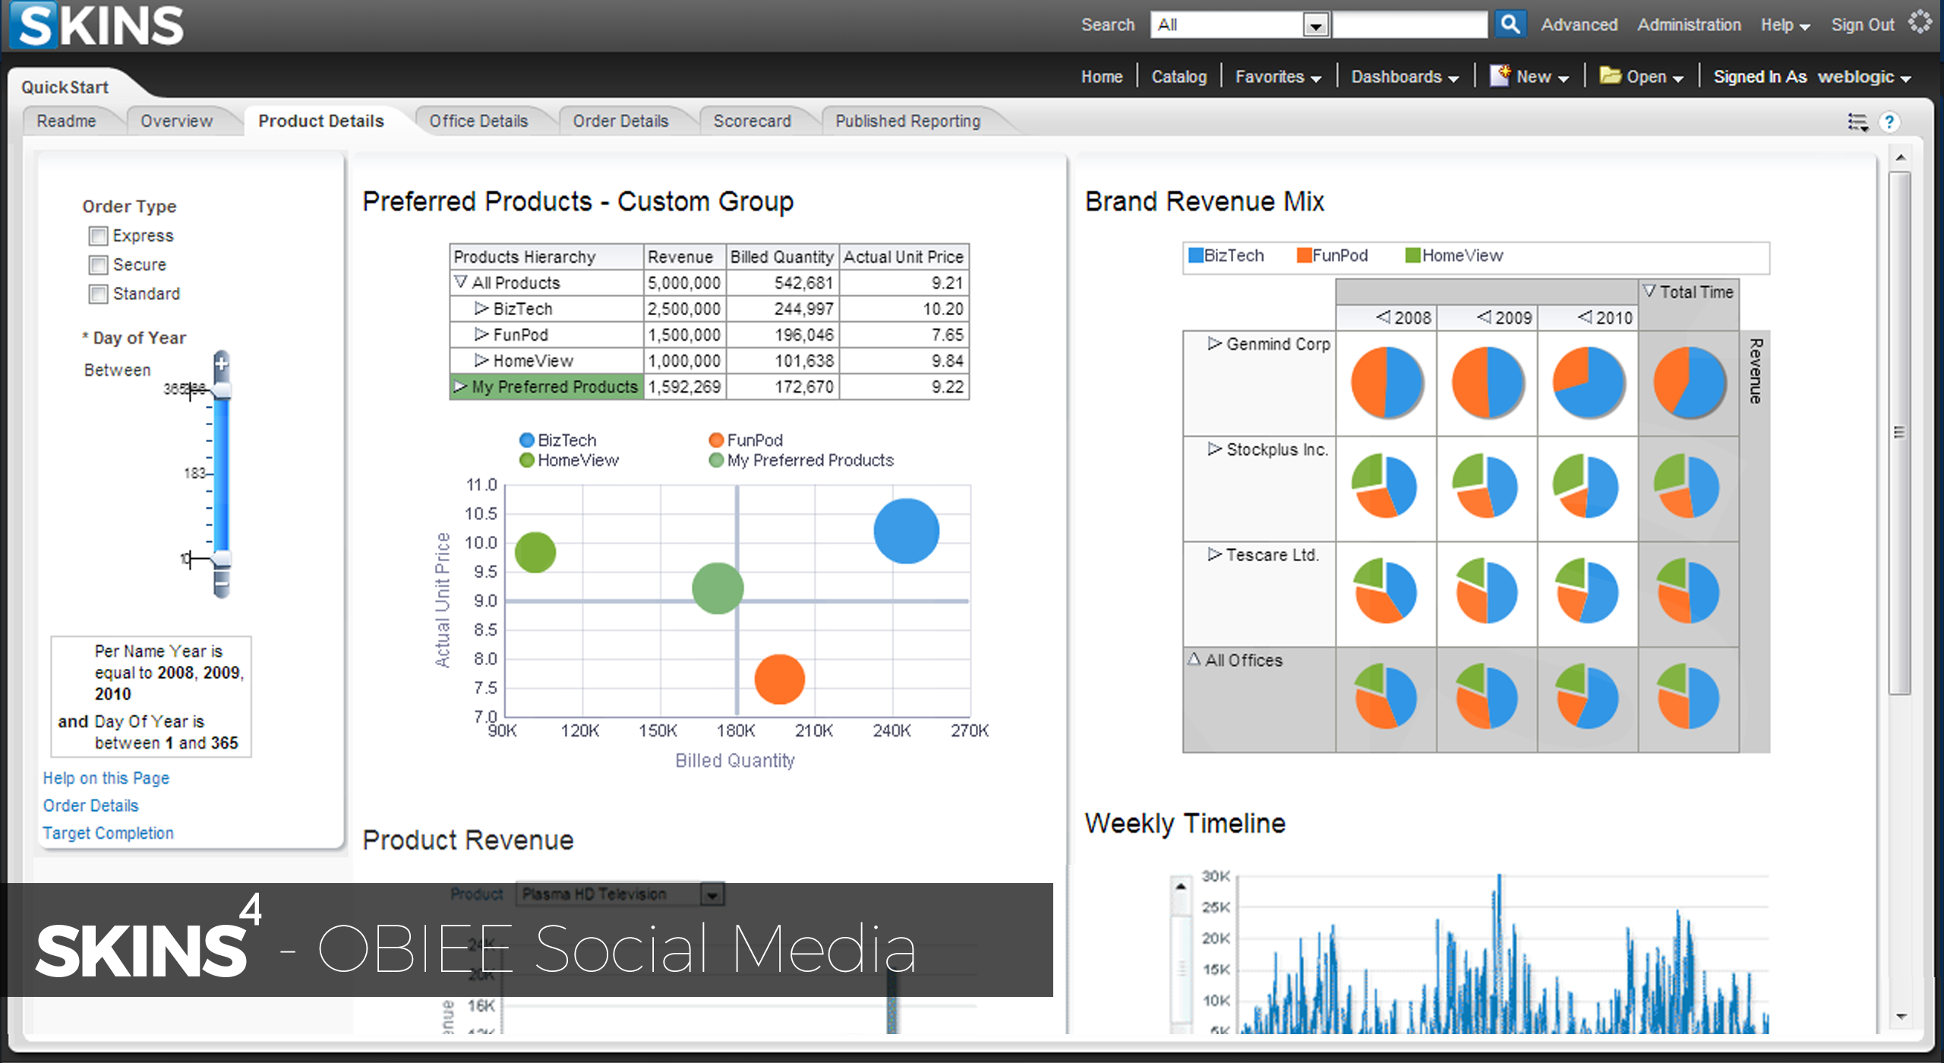
Task: Switch to the Scorecard tab
Action: coord(753,121)
